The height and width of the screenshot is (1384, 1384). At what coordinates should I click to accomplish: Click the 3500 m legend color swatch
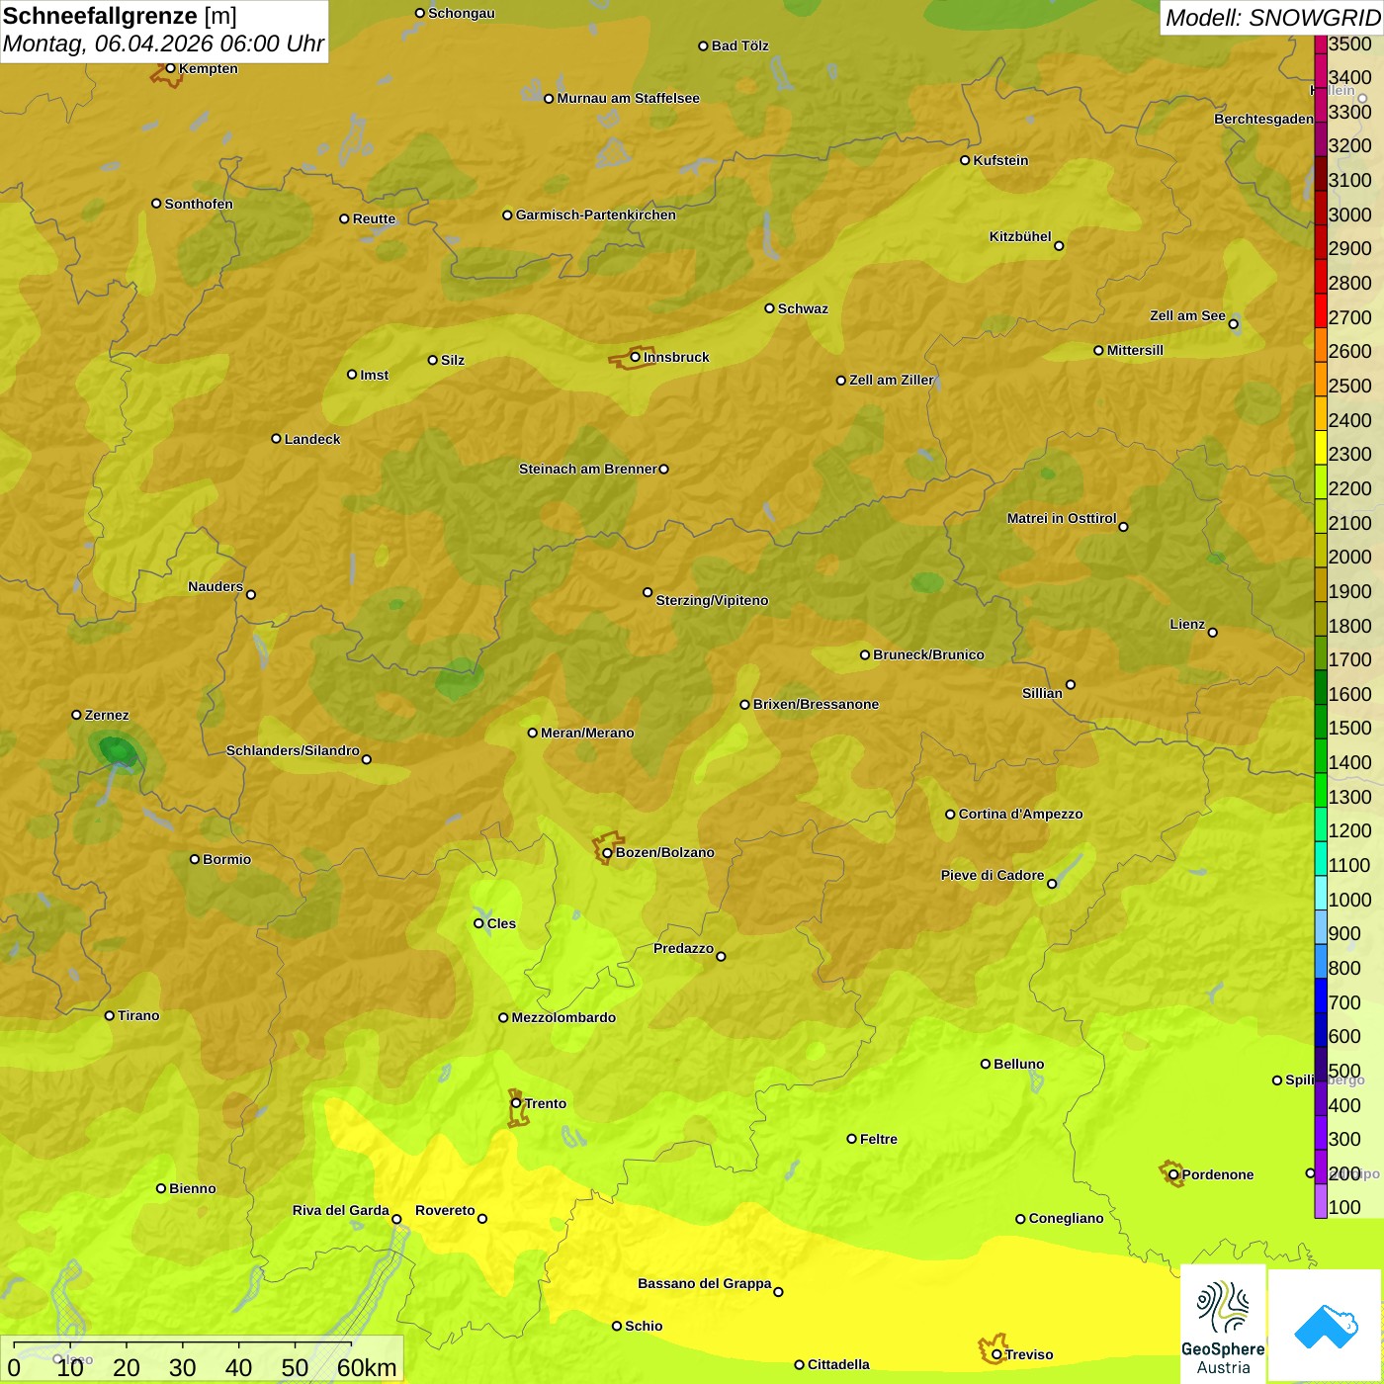tap(1321, 43)
